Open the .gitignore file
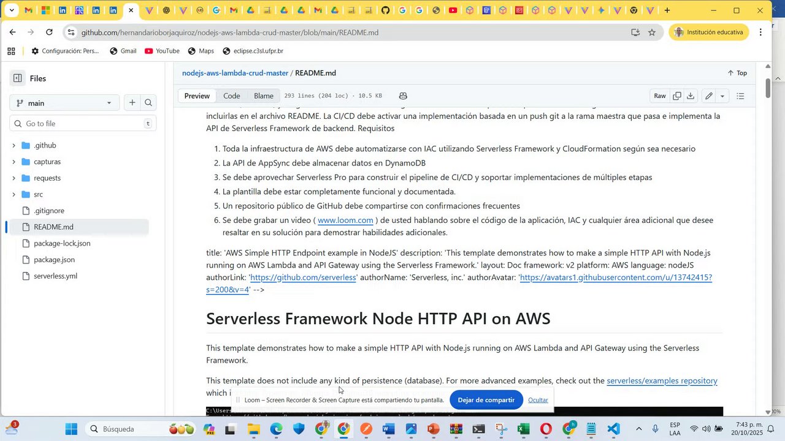The width and height of the screenshot is (785, 441). point(49,211)
